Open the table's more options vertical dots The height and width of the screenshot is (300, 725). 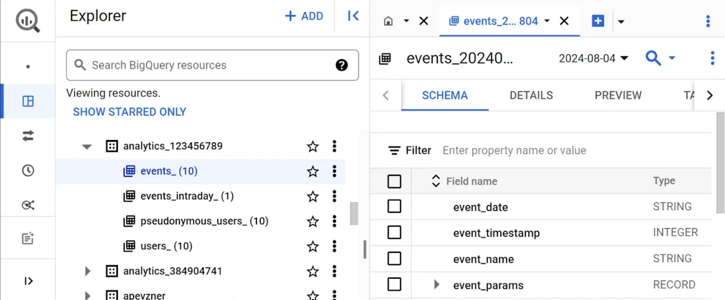point(712,58)
